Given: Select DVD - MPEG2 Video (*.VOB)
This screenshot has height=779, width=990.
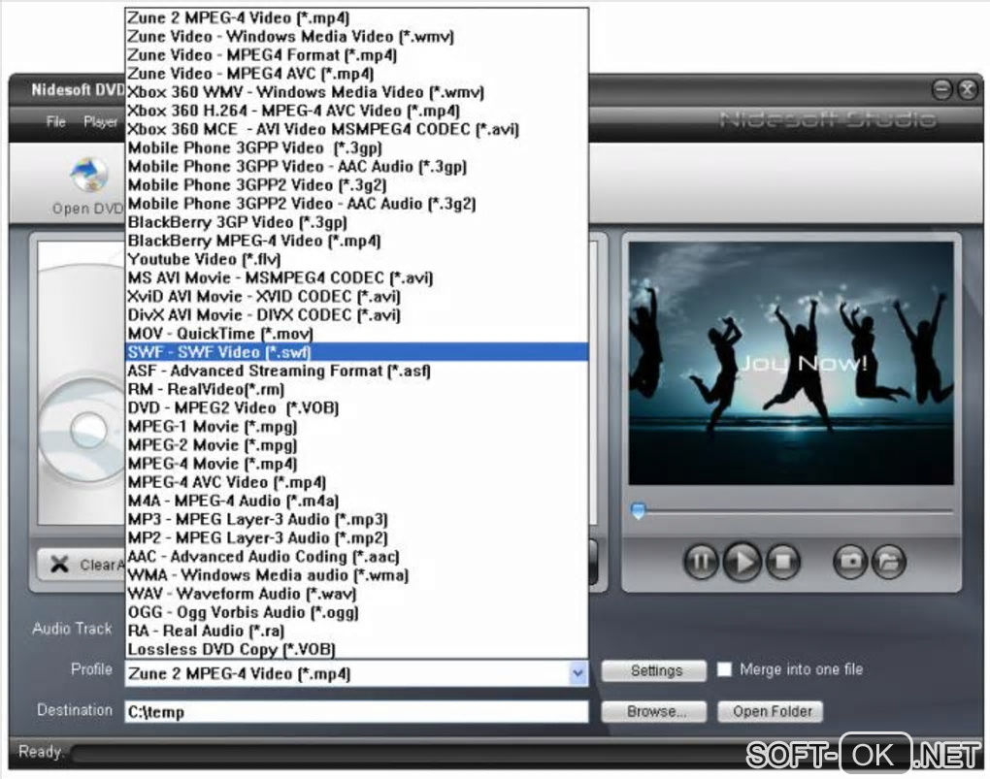Looking at the screenshot, I should pos(357,407).
